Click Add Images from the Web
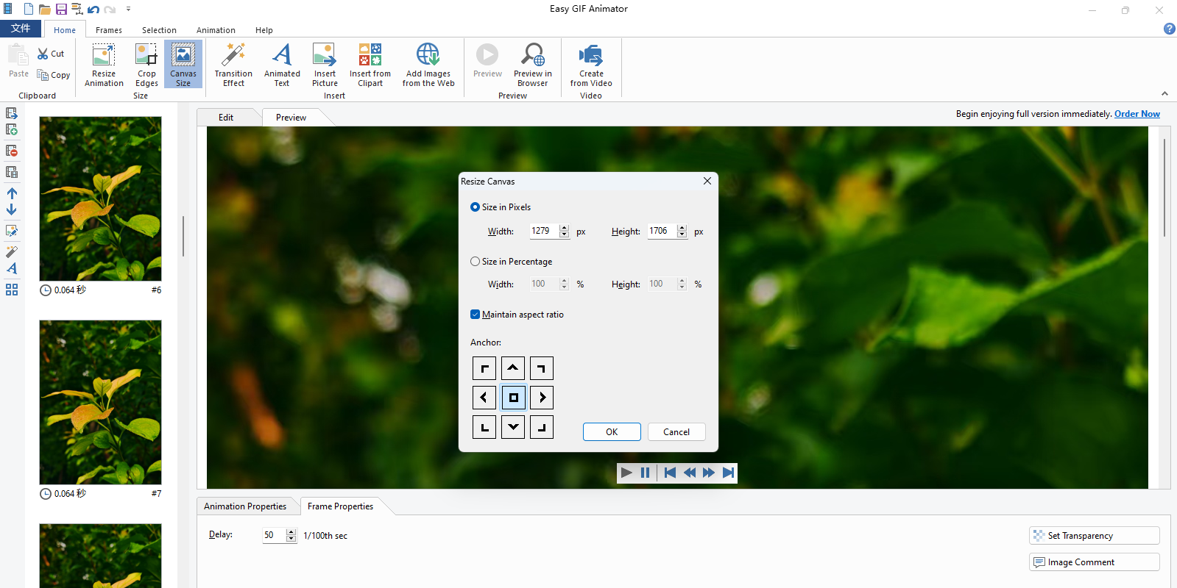Screen dimensions: 1177x588 point(428,65)
